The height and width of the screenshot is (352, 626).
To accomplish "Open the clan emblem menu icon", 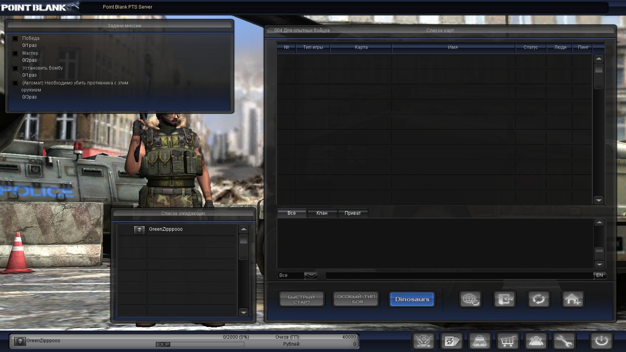I will pyautogui.click(x=423, y=341).
